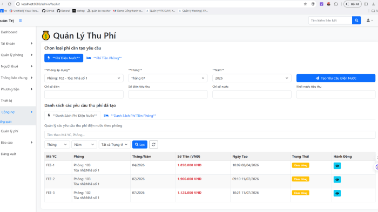View details of request FEE-1

pyautogui.click(x=337, y=166)
